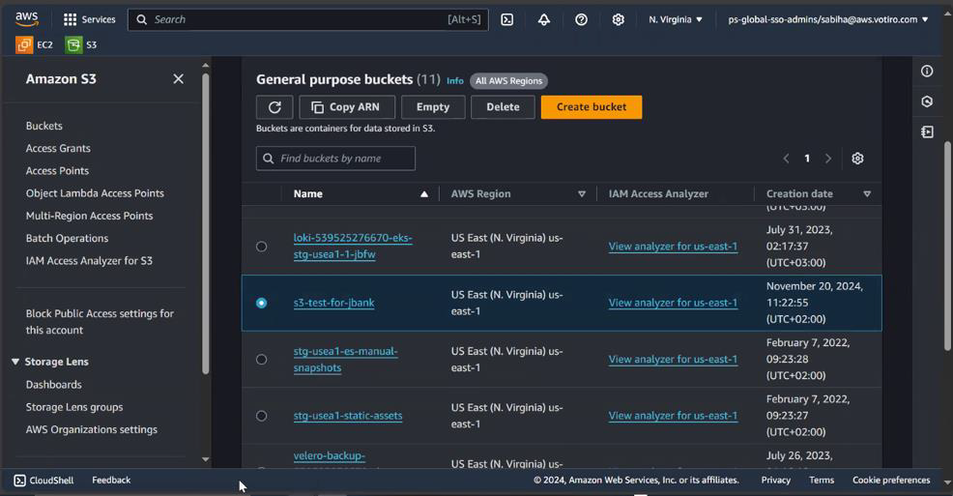View analyzer for s3-test-for-jbank row
The height and width of the screenshot is (496, 953).
click(673, 303)
